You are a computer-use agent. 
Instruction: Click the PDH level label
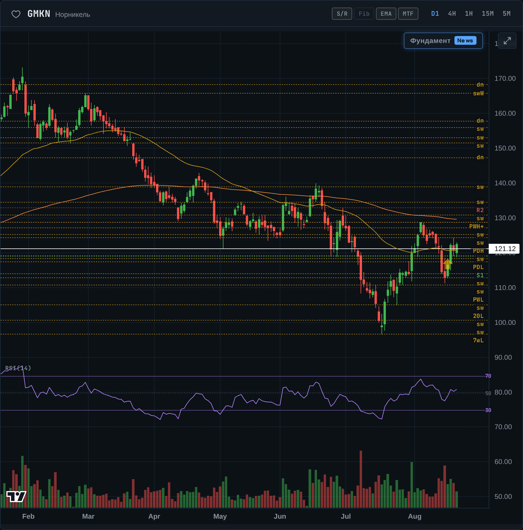[478, 251]
